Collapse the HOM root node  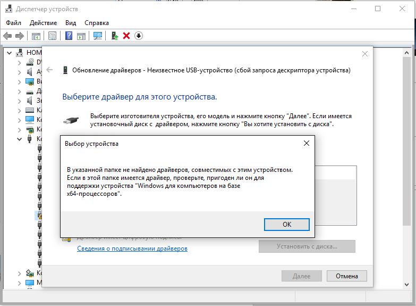click(9, 53)
